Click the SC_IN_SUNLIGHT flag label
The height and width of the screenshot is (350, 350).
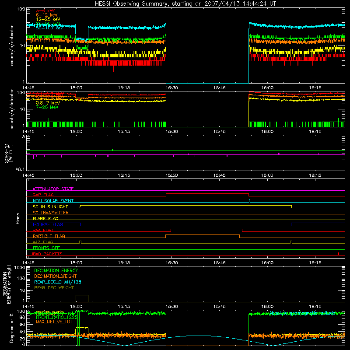[50, 206]
